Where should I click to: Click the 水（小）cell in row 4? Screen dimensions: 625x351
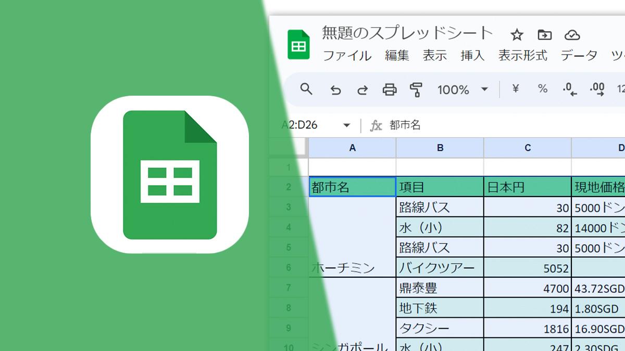click(x=440, y=227)
